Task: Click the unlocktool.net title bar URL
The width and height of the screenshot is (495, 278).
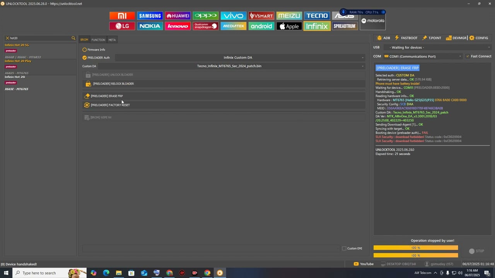Action: (x=66, y=4)
